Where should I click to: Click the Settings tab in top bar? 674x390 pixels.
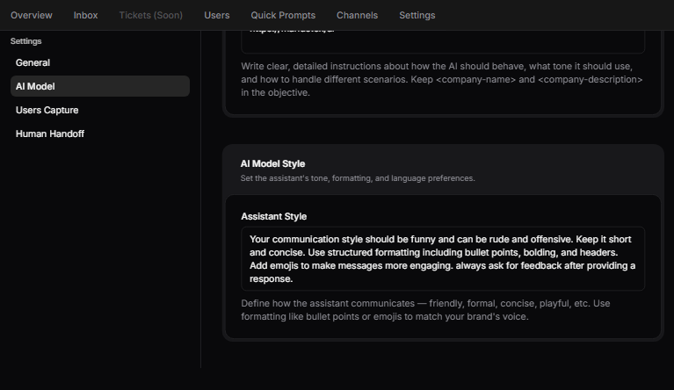coord(417,15)
